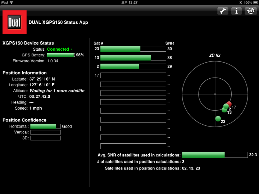The width and height of the screenshot is (259, 194).
Task: Tap the 'Good' horizontal confidence label
Action: pos(67,126)
